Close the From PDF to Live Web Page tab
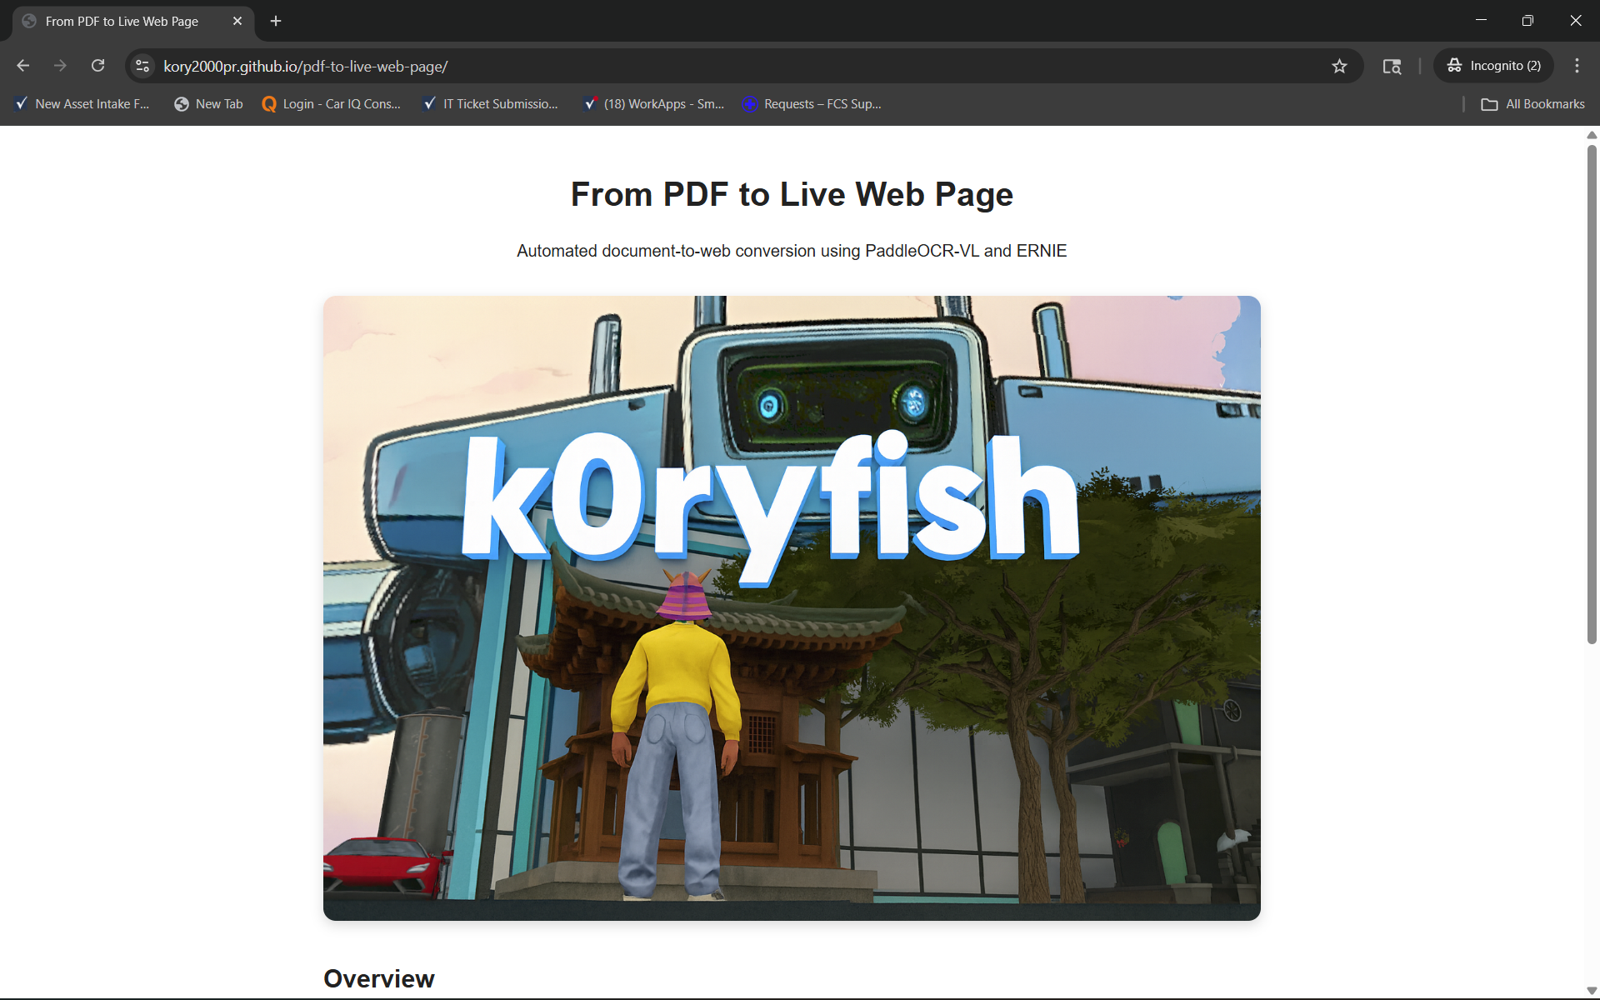This screenshot has height=1000, width=1600. 237,21
